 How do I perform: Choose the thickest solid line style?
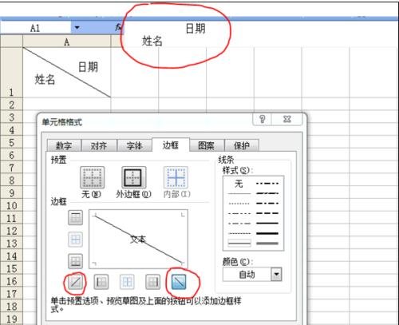[267, 233]
